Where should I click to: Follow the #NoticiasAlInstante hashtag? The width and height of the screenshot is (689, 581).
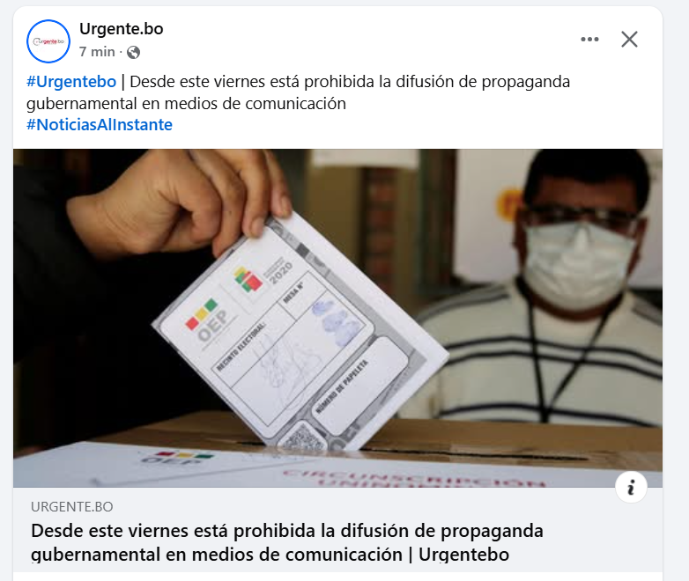[100, 125]
